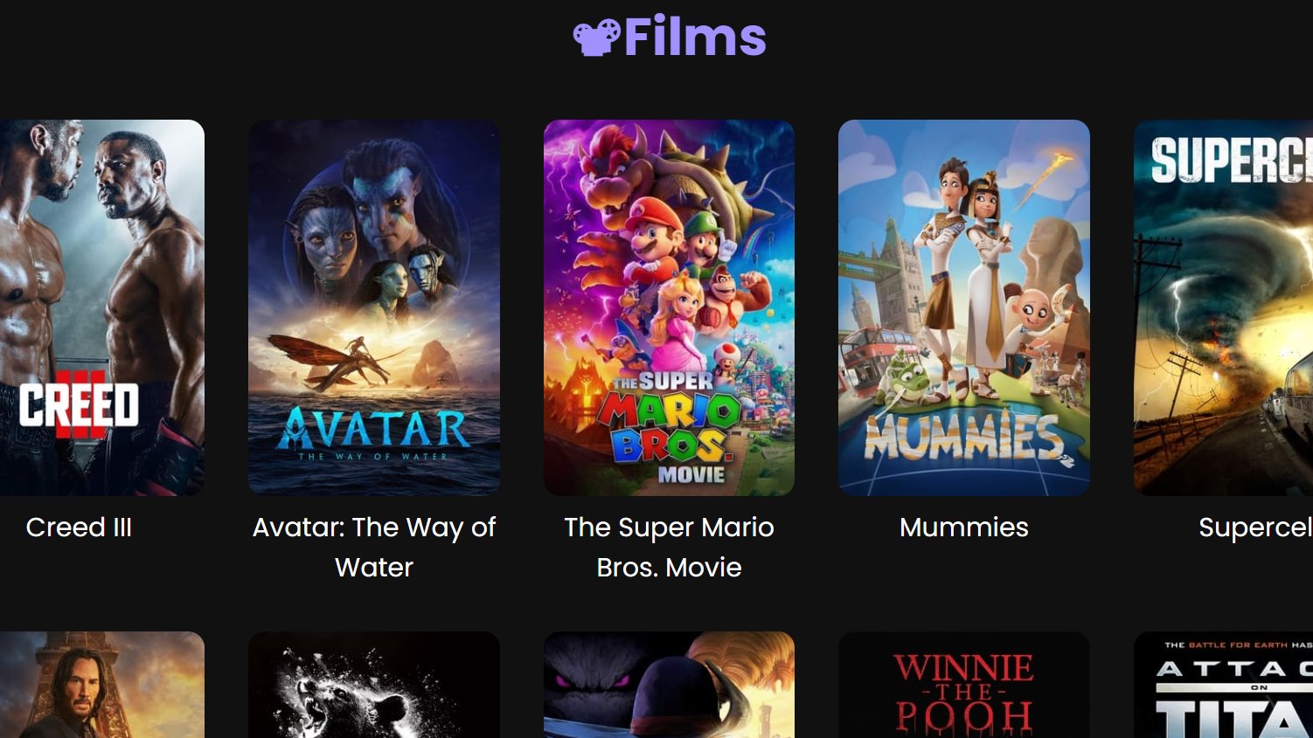
Task: Open The Super Mario Bros. Movie poster
Action: coord(669,307)
